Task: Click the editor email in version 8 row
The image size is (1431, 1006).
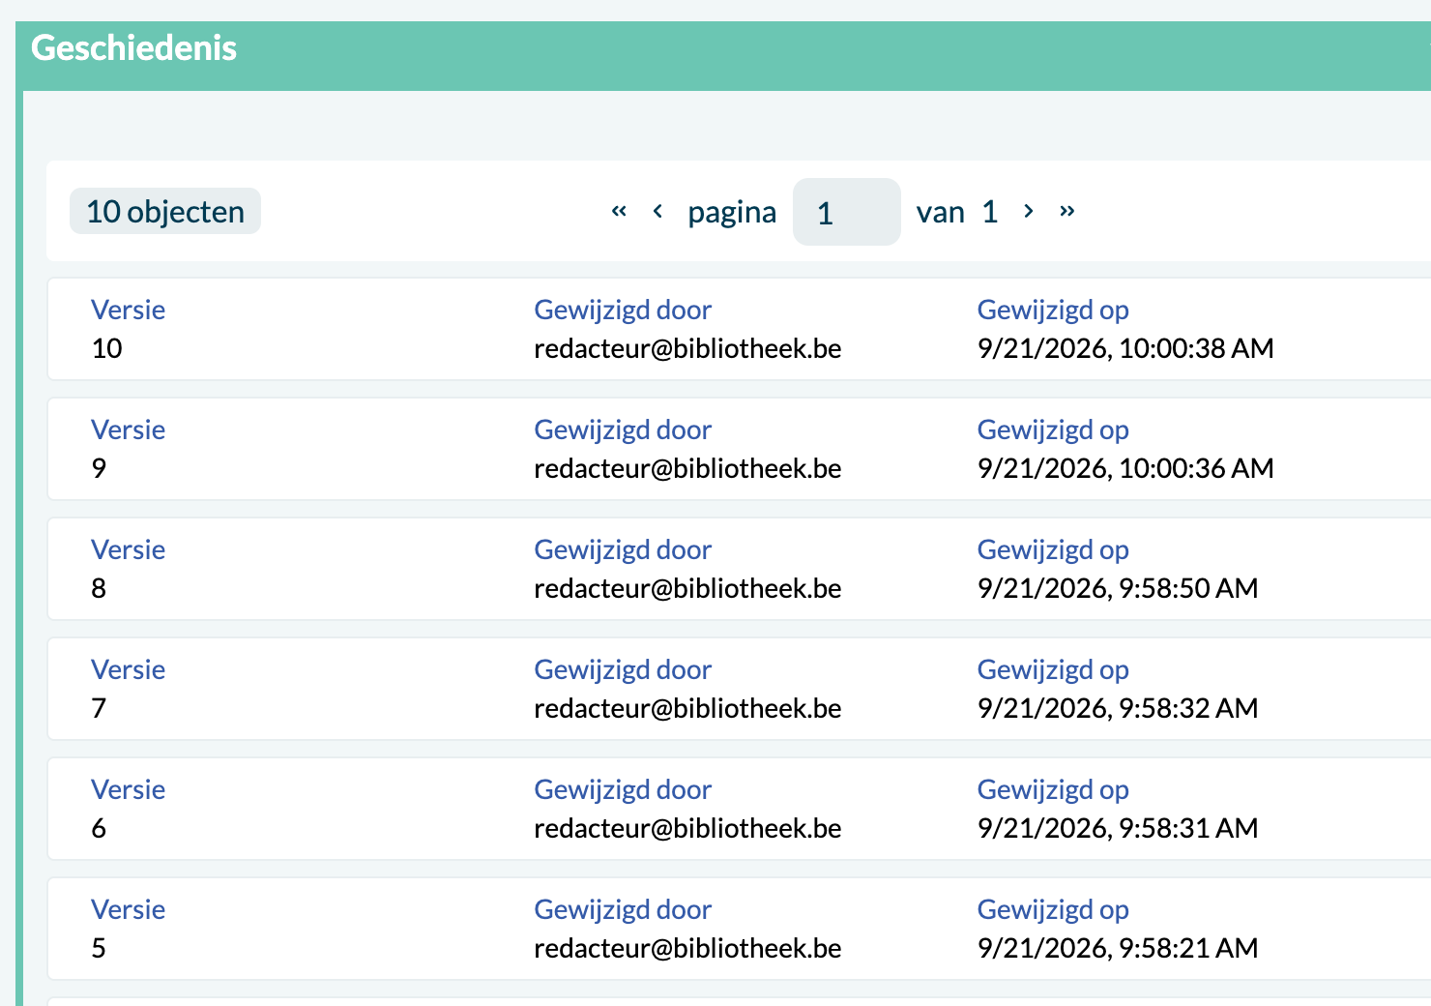Action: point(687,588)
